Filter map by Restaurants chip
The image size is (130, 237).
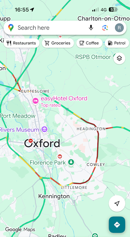(21, 43)
